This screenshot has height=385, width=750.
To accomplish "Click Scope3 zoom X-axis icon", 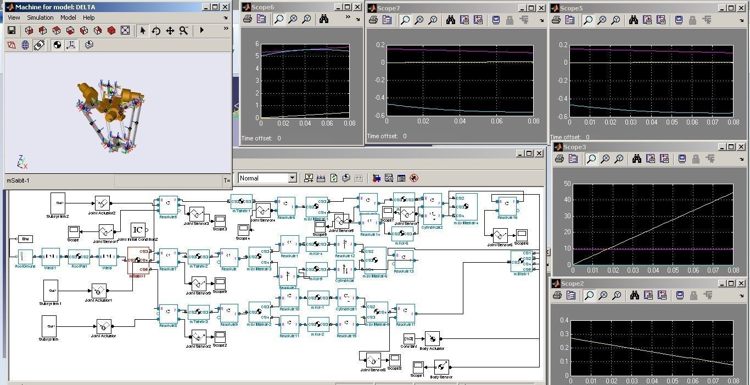I will point(605,159).
